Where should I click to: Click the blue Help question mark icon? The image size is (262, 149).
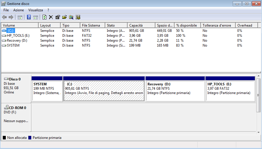point(29,17)
